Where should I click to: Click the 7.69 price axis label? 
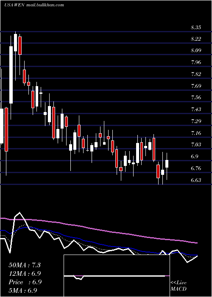(x=196, y=86)
